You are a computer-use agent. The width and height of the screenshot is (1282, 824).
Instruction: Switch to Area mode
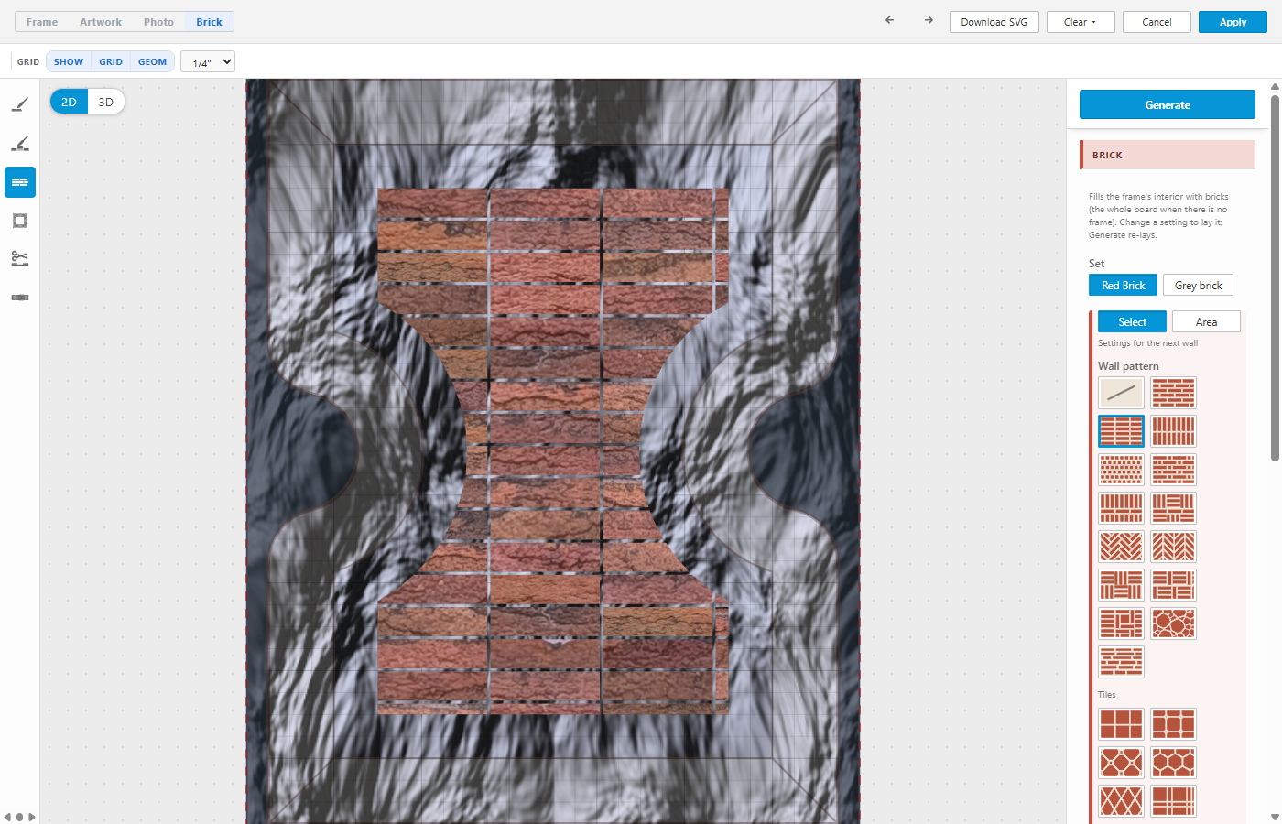pyautogui.click(x=1206, y=322)
